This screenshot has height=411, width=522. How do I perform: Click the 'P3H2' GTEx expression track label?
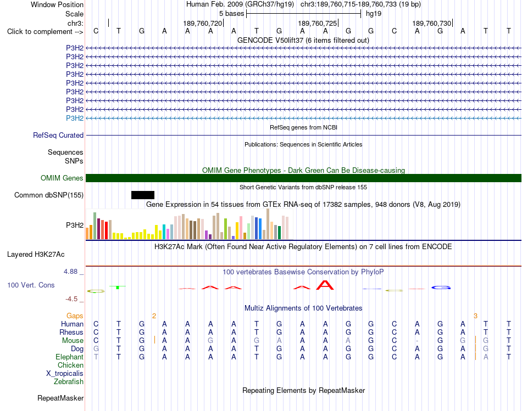75,225
